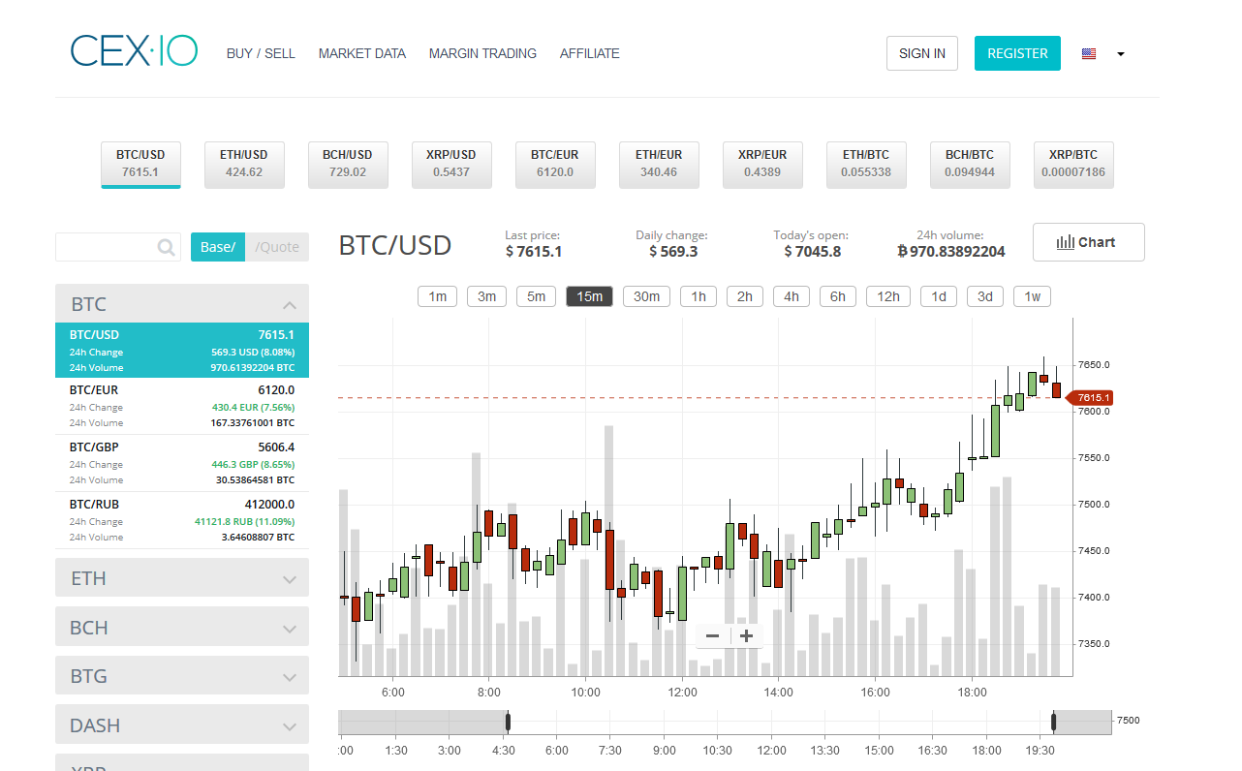Image resolution: width=1242 pixels, height=771 pixels.
Task: Switch chart to 1h interval
Action: coord(699,296)
